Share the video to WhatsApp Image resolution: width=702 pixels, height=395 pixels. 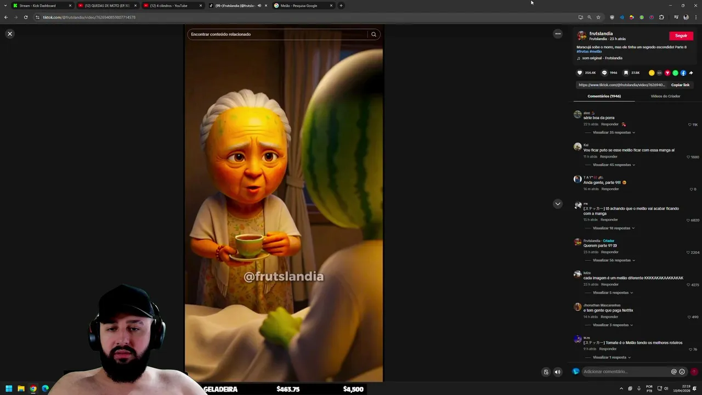click(675, 72)
